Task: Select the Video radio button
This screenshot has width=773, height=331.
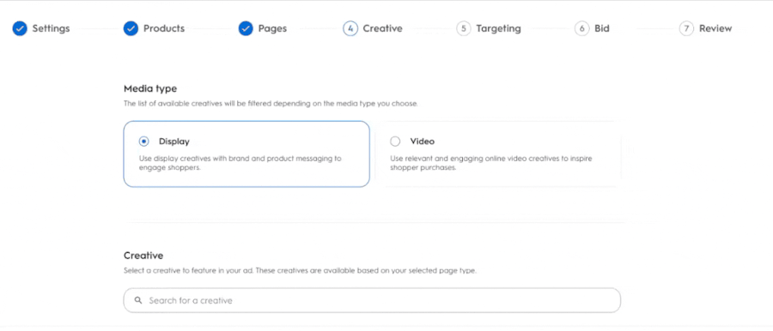Action: [x=395, y=141]
